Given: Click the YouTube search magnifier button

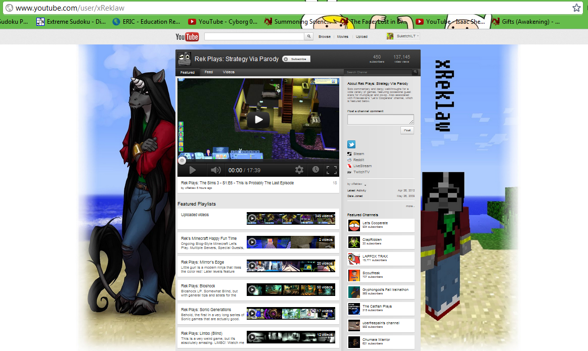Looking at the screenshot, I should [x=308, y=36].
